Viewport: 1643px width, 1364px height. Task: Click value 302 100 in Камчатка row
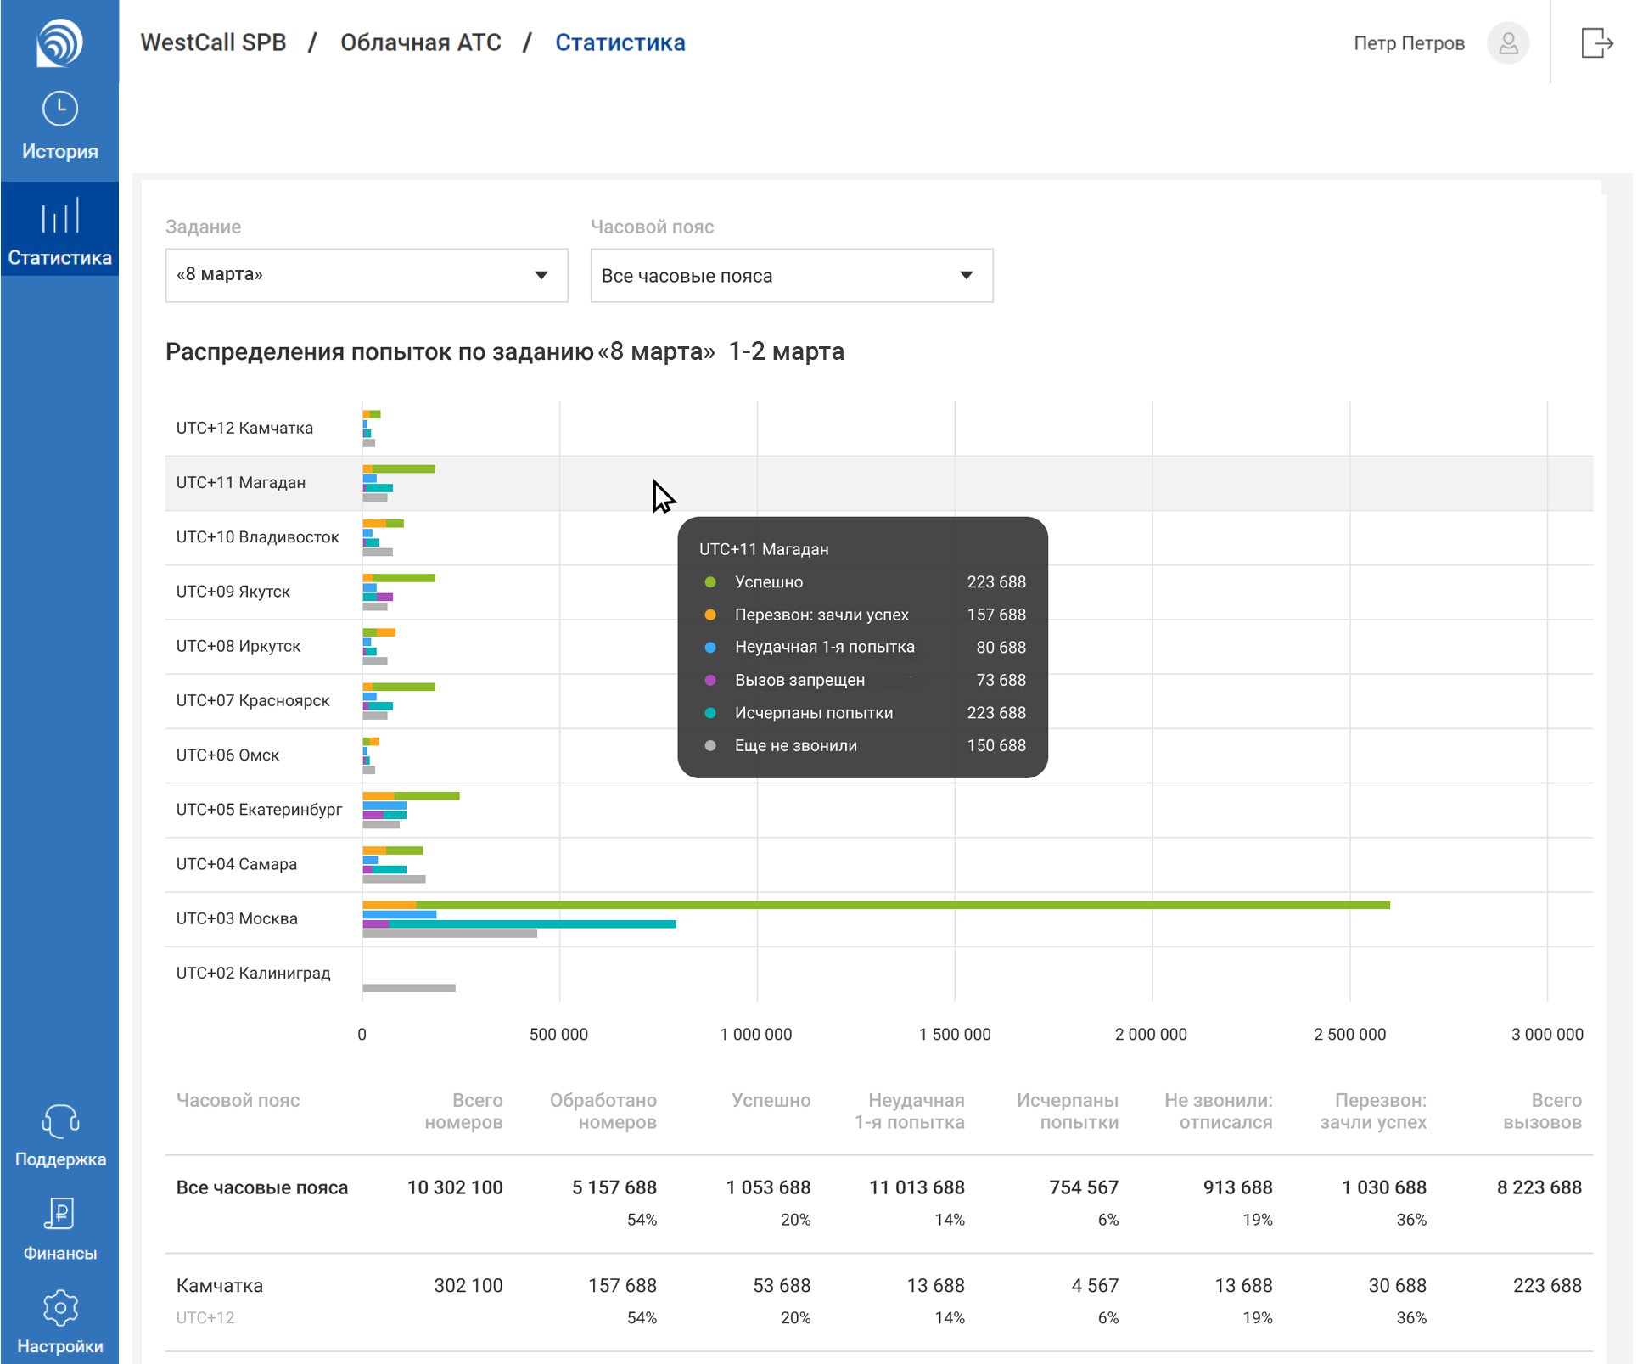pyautogui.click(x=468, y=1285)
